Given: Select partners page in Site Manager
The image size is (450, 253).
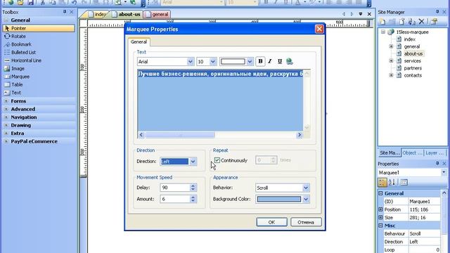Looking at the screenshot, I should click(413, 68).
